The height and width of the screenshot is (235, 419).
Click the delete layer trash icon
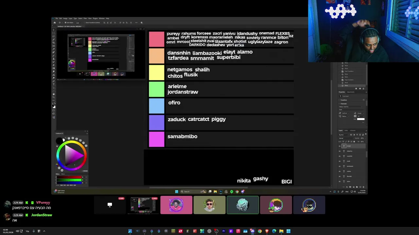point(363,187)
